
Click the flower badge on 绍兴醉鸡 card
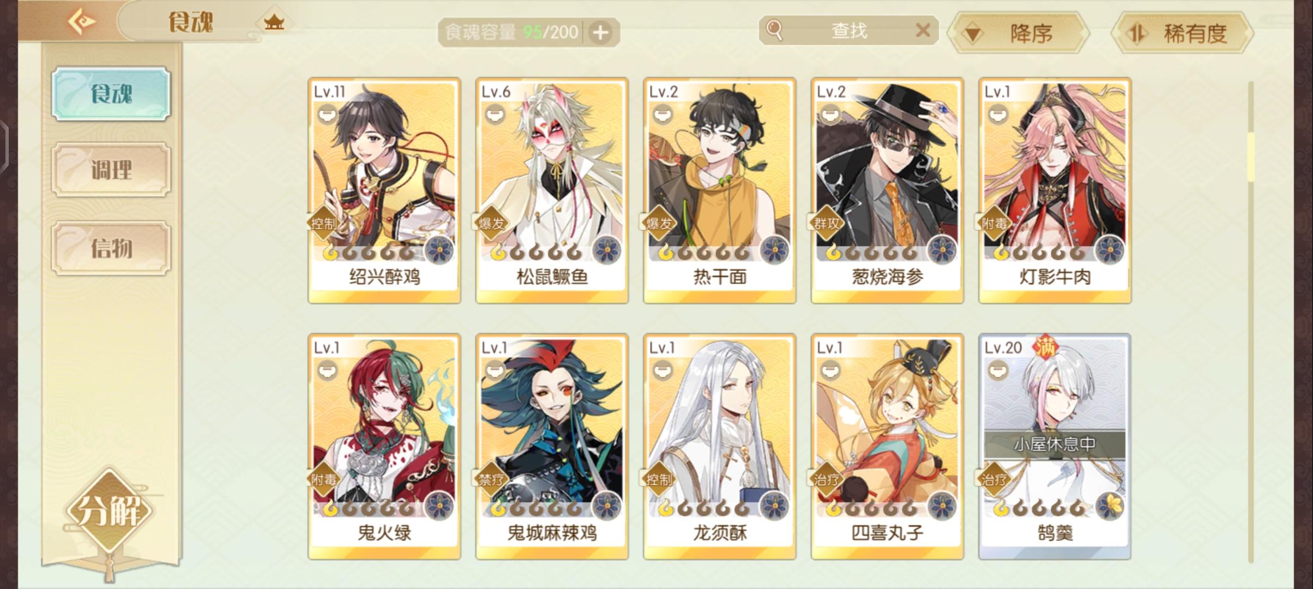438,251
